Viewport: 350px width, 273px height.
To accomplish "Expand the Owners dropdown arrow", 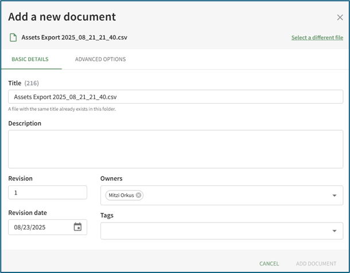I will 335,196.
